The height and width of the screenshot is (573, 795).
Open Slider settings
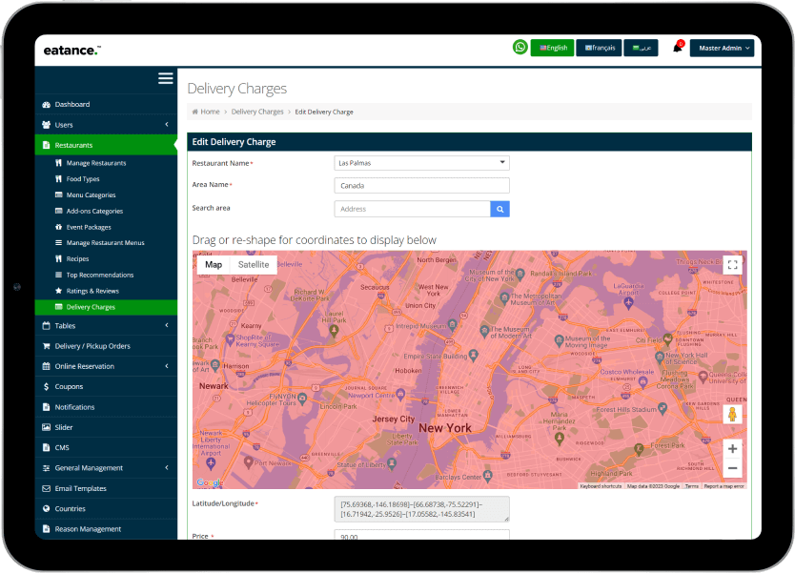point(106,427)
